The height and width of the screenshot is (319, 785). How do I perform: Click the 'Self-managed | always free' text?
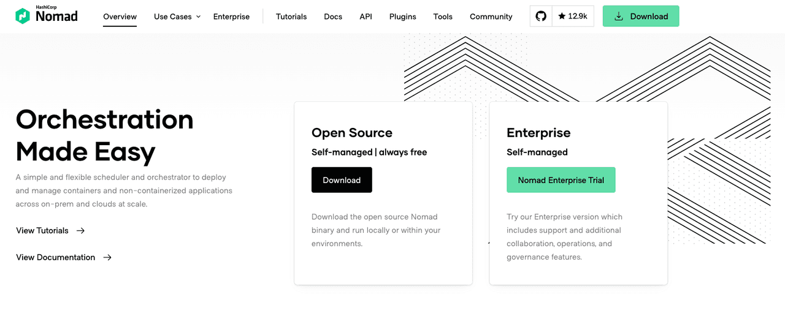pos(369,152)
